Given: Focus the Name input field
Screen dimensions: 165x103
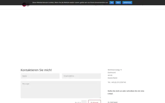Looking at the screenshot, I should point(40,76).
